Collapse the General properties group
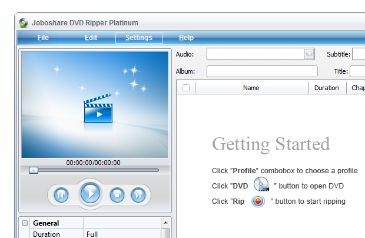 [25, 223]
